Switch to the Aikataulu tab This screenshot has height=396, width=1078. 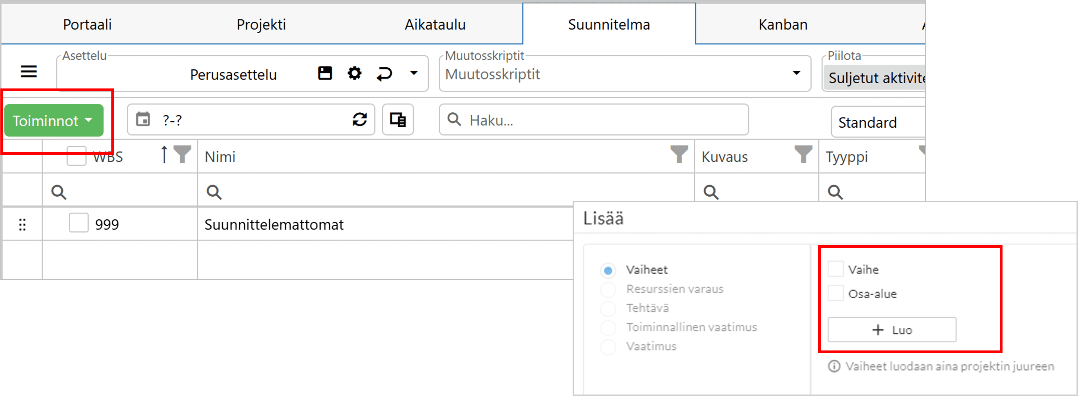[x=435, y=25]
